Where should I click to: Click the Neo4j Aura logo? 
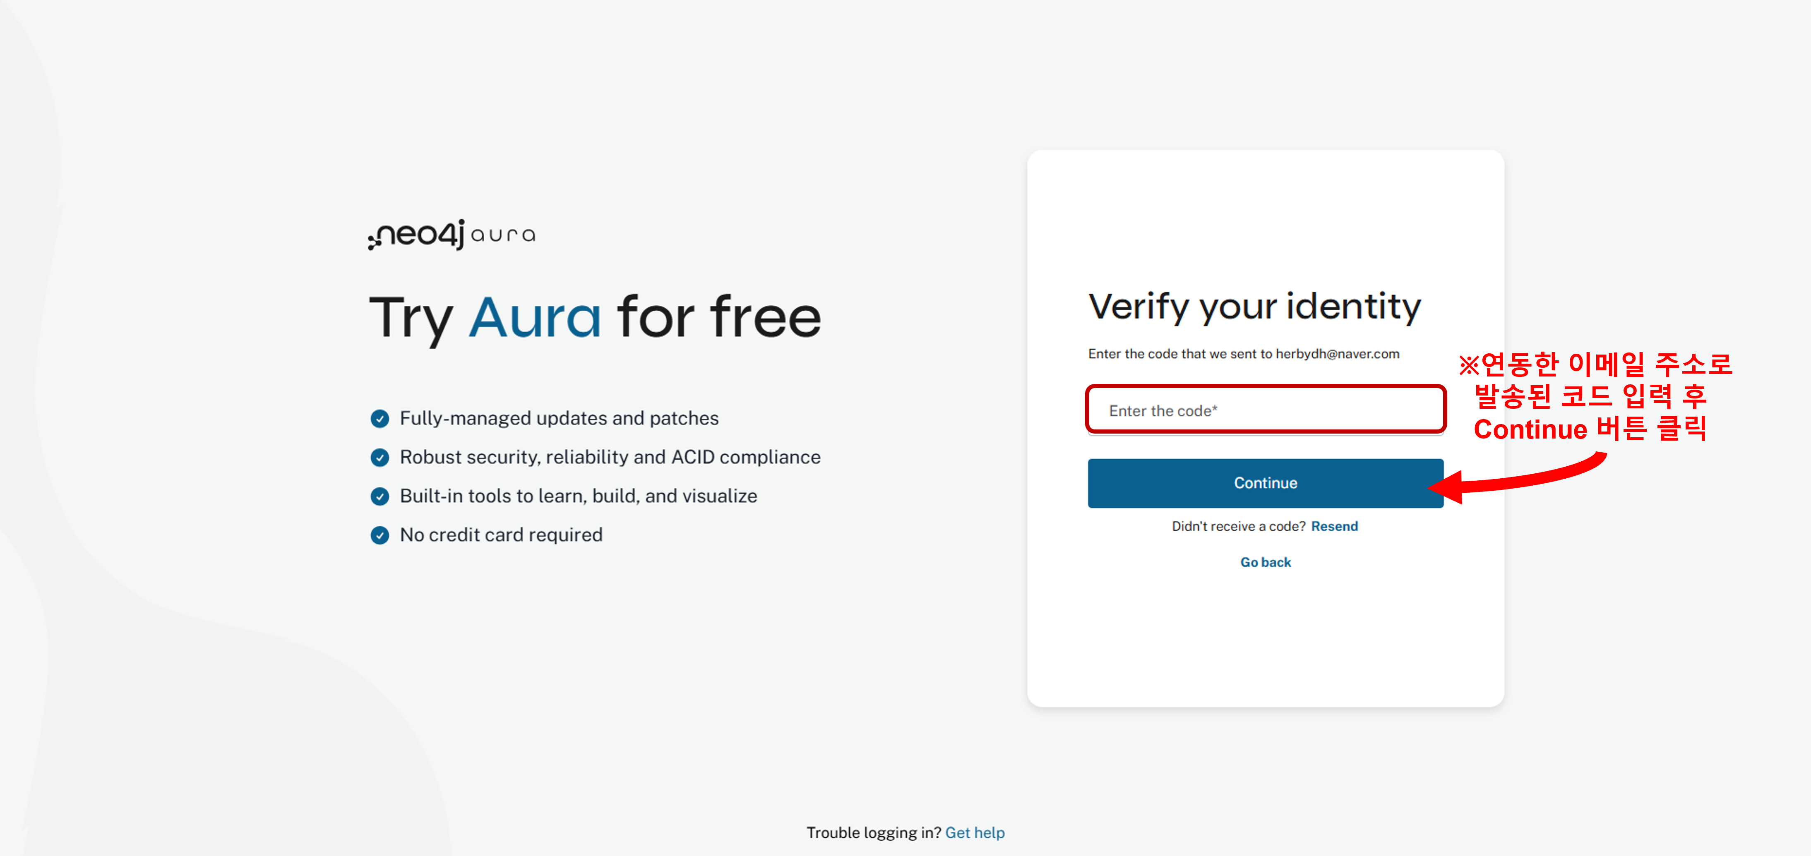click(452, 234)
